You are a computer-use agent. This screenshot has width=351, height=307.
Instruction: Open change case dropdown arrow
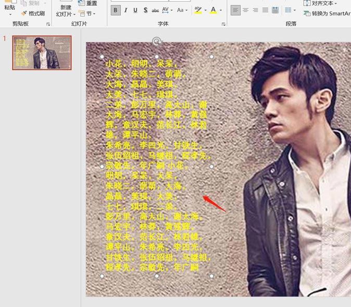point(186,10)
